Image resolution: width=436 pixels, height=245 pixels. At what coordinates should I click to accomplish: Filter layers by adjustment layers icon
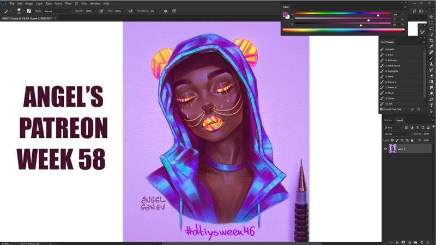tap(412, 127)
